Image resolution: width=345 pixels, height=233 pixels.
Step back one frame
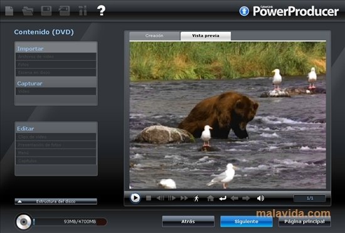click(160, 198)
